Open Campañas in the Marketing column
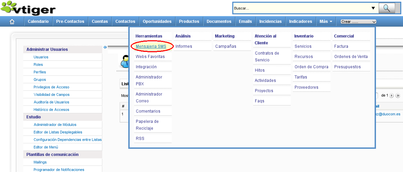 pyautogui.click(x=225, y=46)
